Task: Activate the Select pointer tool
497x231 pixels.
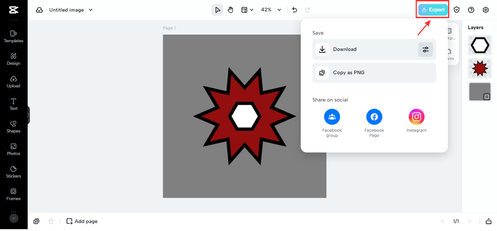Action: [x=217, y=10]
